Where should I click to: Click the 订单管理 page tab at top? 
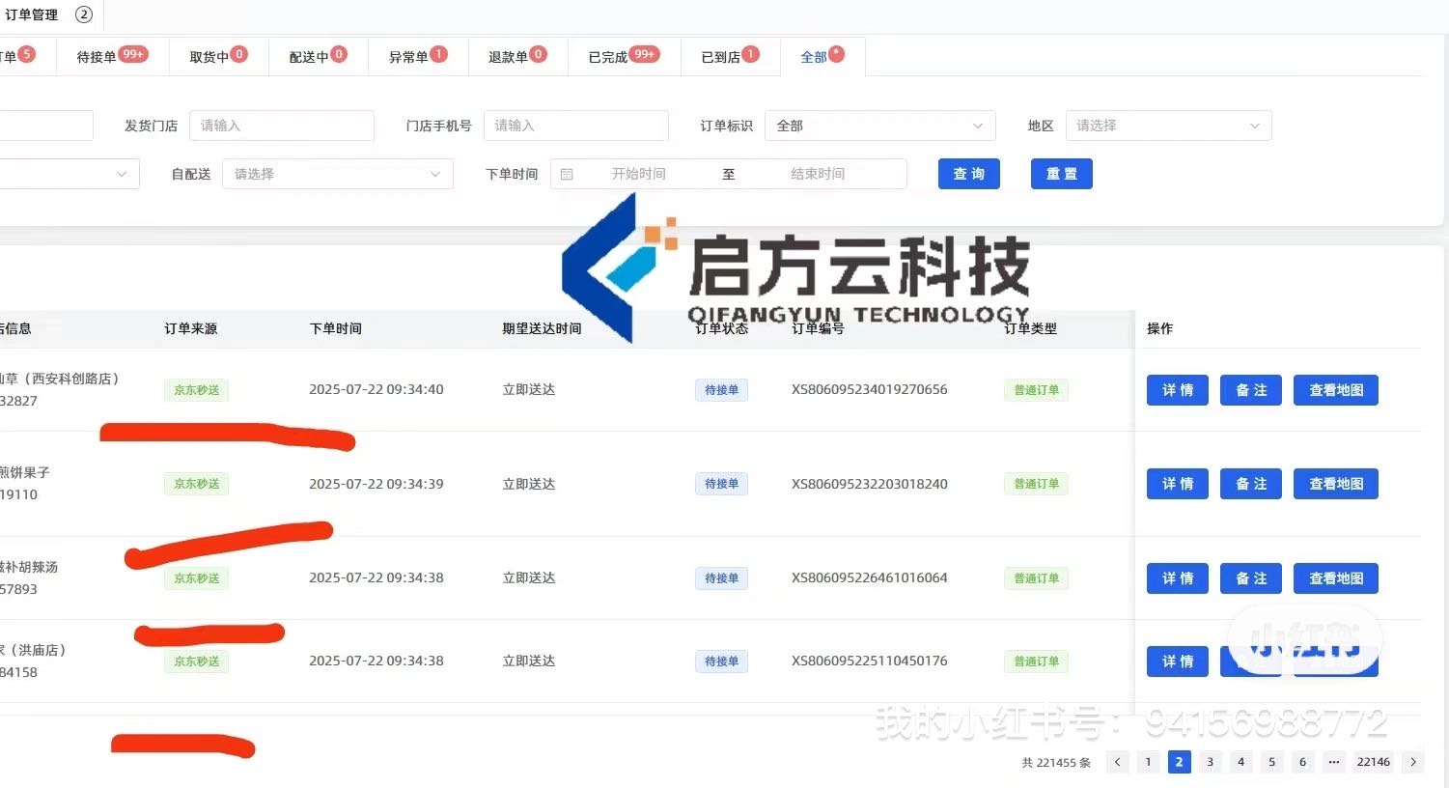click(32, 14)
